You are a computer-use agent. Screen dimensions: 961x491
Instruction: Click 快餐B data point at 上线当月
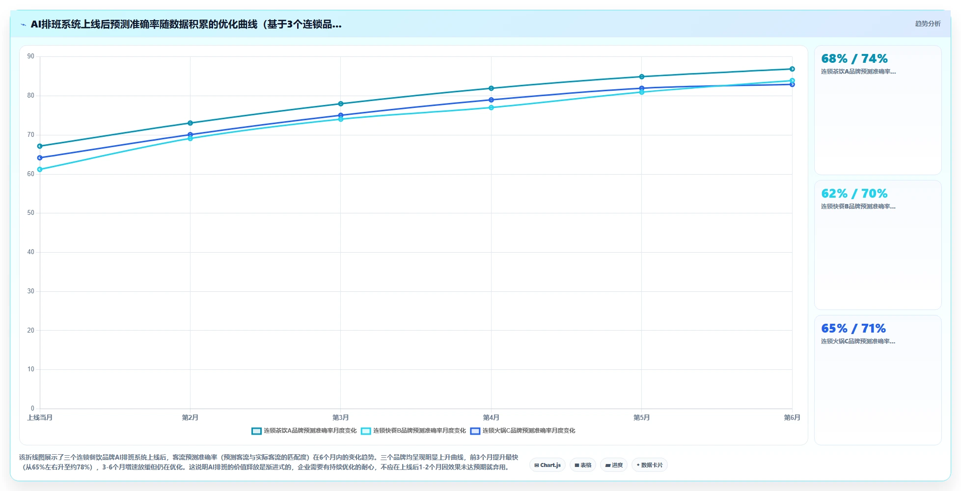coord(40,170)
